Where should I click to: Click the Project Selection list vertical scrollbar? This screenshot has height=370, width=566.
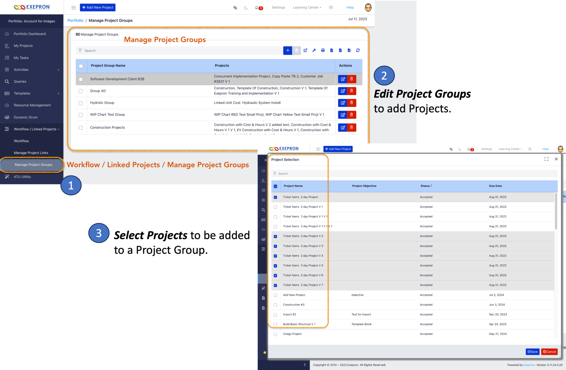556,211
